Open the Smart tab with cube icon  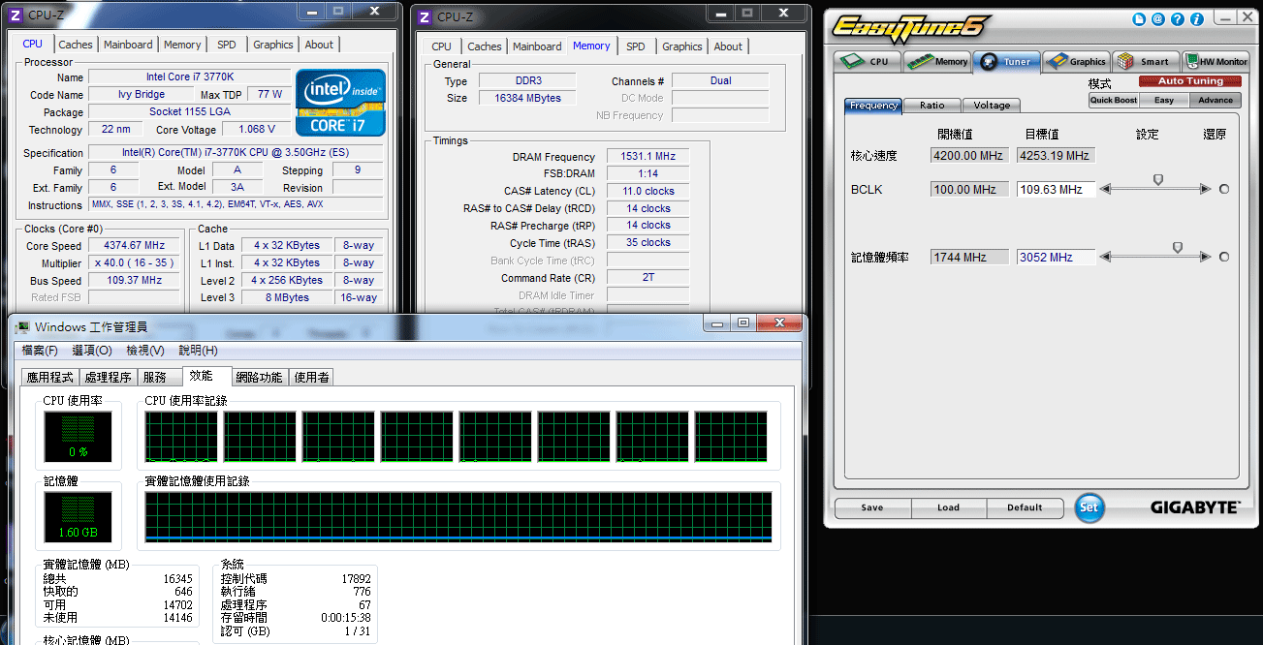click(1147, 61)
